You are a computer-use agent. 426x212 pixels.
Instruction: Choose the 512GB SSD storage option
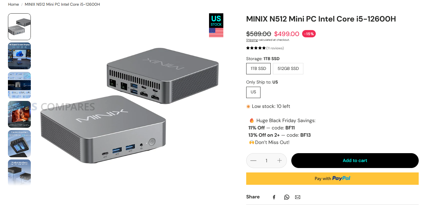pyautogui.click(x=288, y=69)
